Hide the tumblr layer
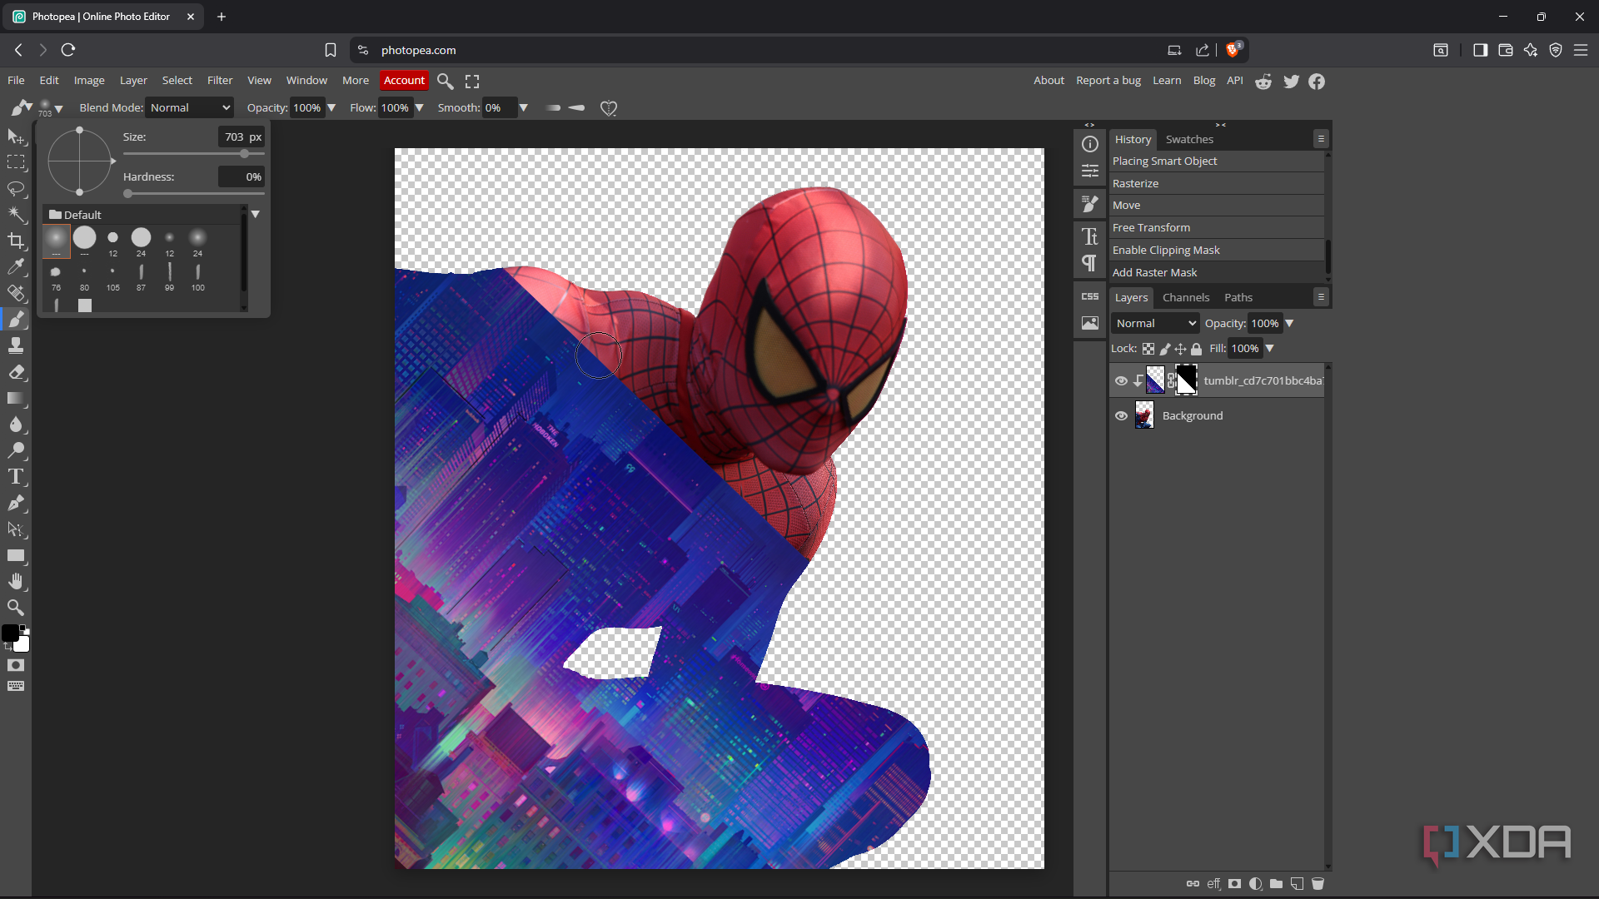Viewport: 1599px width, 899px height. pyautogui.click(x=1121, y=380)
